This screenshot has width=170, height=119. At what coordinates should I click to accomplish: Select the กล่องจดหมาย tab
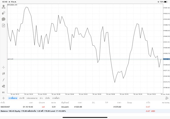click(x=32, y=98)
